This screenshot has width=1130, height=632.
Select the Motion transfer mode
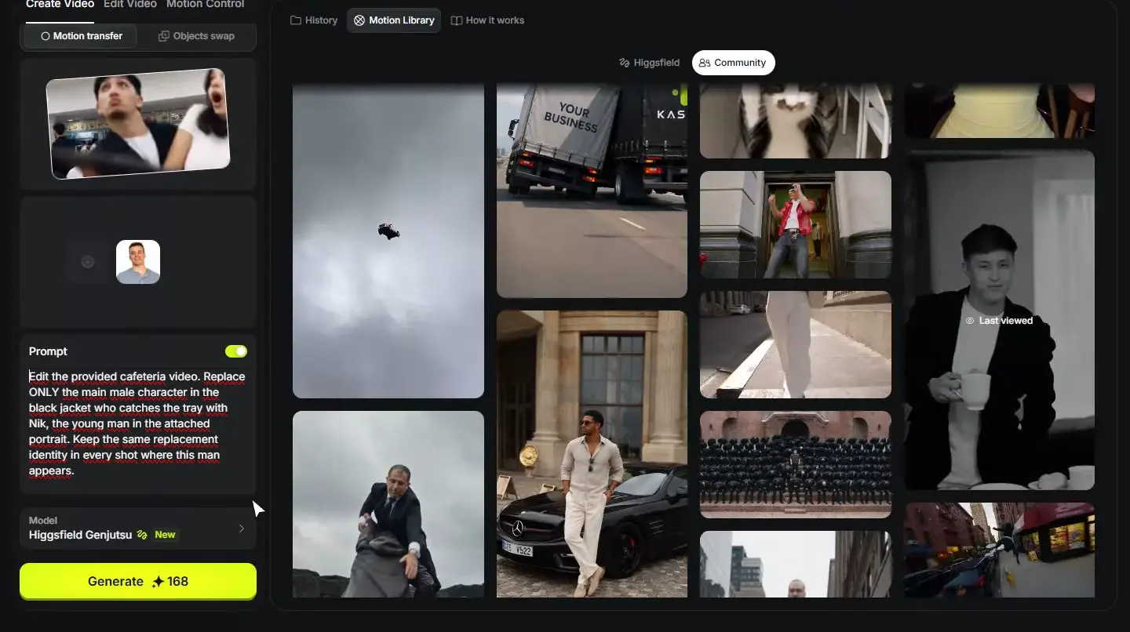(81, 36)
